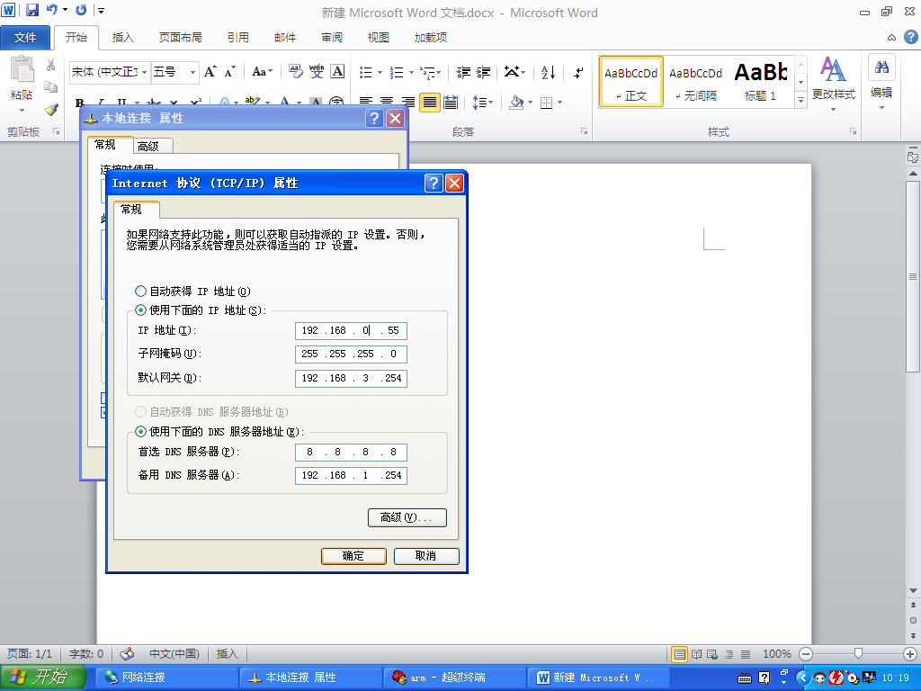The height and width of the screenshot is (691, 921).
Task: Switch to the Page Layout tab
Action: tap(180, 38)
